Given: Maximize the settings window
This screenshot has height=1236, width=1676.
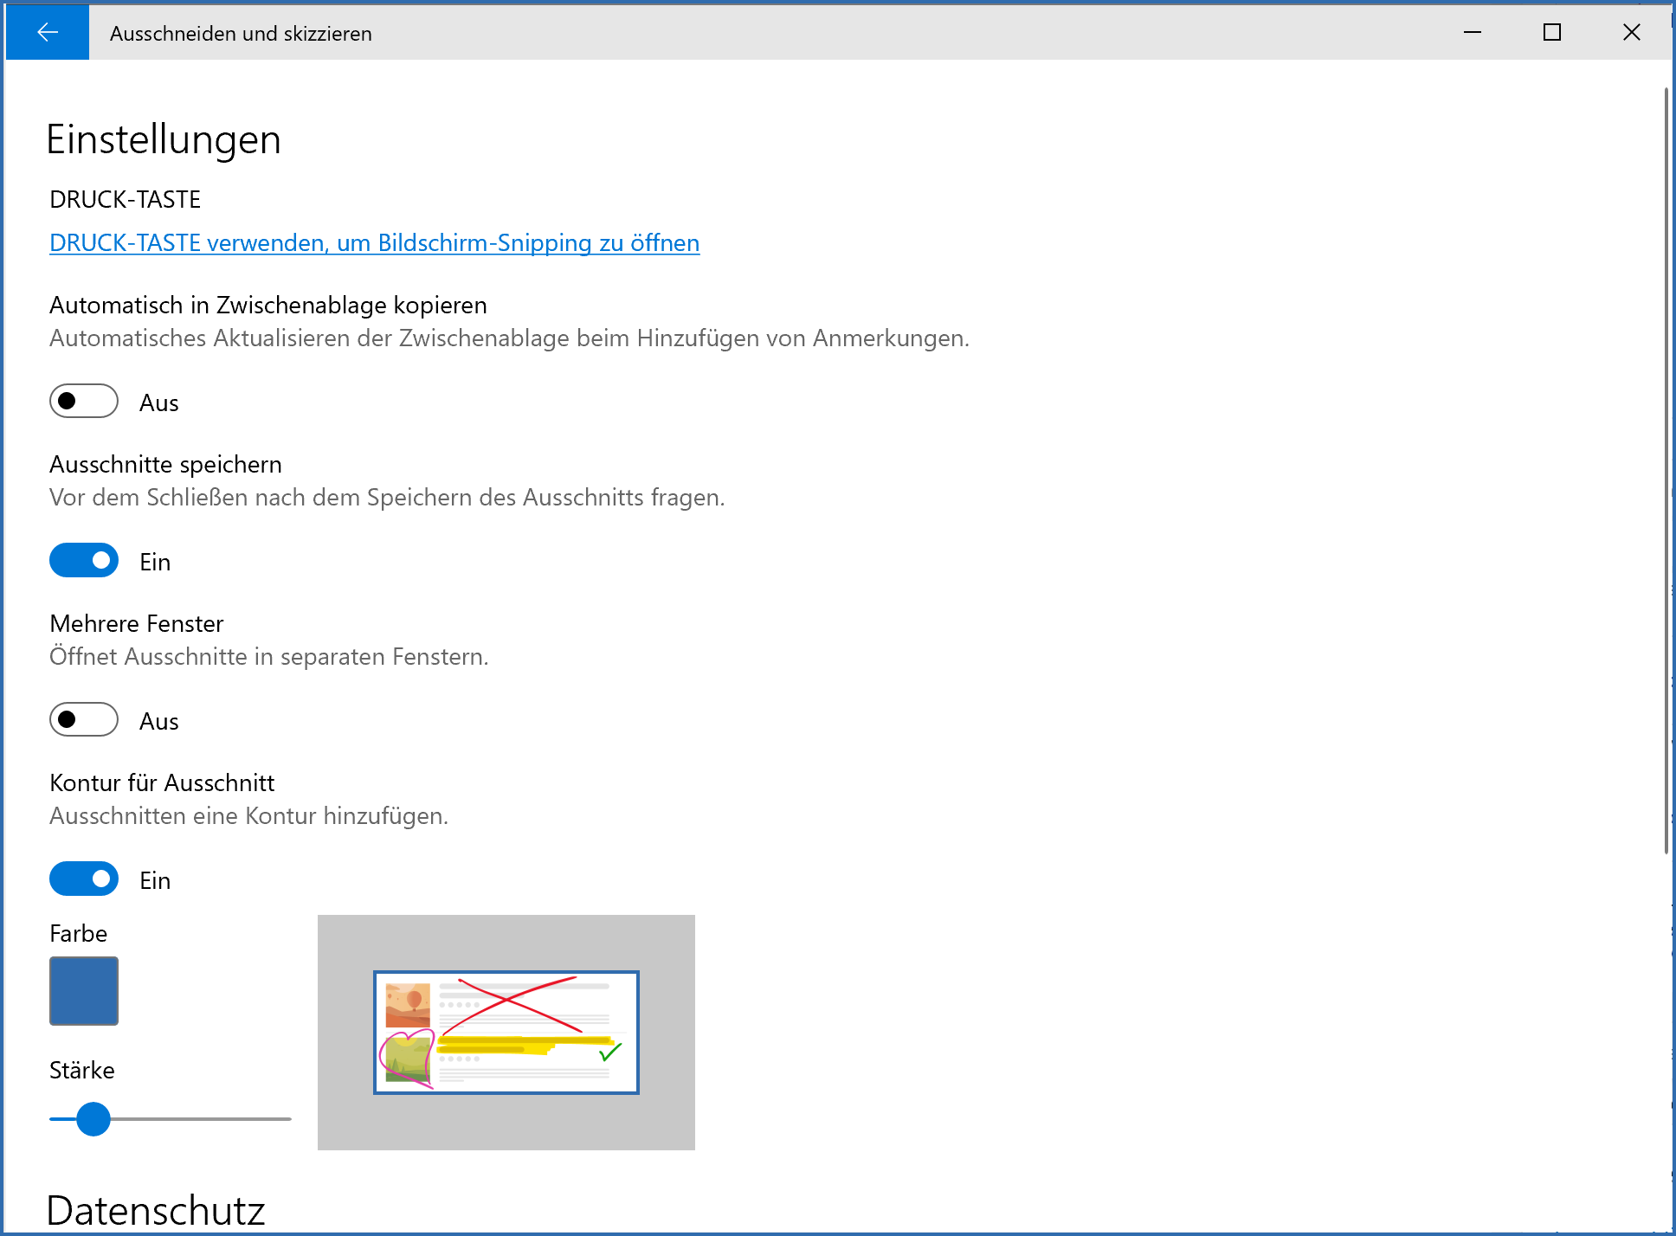Looking at the screenshot, I should [x=1552, y=33].
